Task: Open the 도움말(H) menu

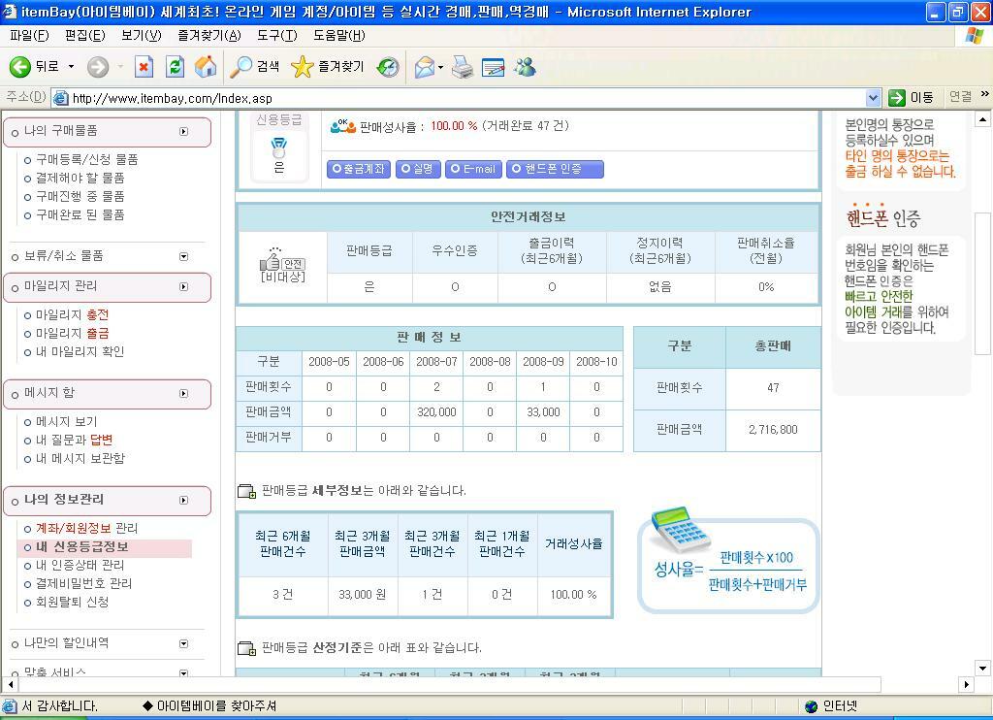Action: (x=338, y=36)
